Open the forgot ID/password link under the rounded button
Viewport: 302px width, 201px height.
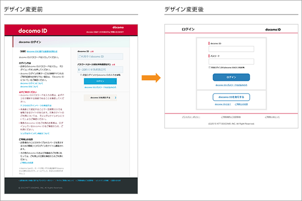pyautogui.click(x=231, y=85)
